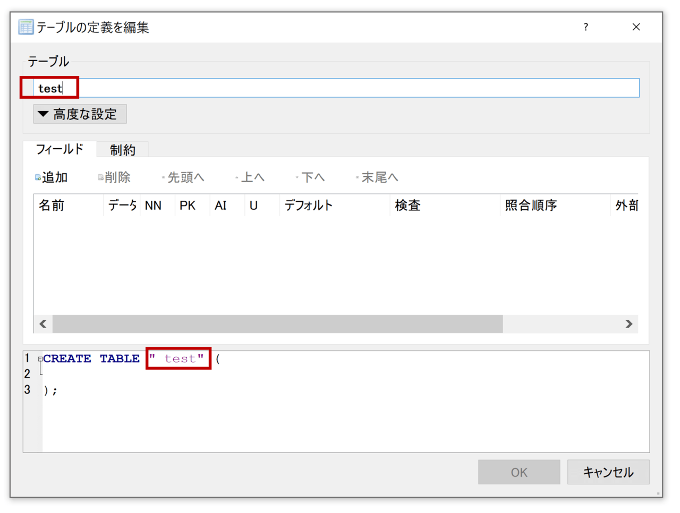Click the CREATE TABLE text in SQL preview
The image size is (680, 513).
(91, 359)
